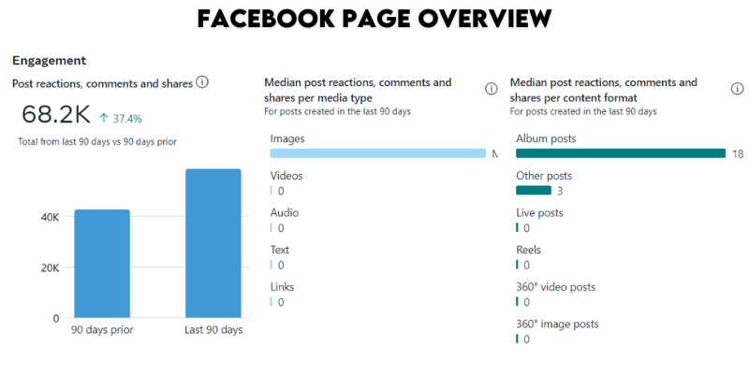This screenshot has width=749, height=374.
Task: Click the 40K axis label on chart
Action: pyautogui.click(x=51, y=217)
